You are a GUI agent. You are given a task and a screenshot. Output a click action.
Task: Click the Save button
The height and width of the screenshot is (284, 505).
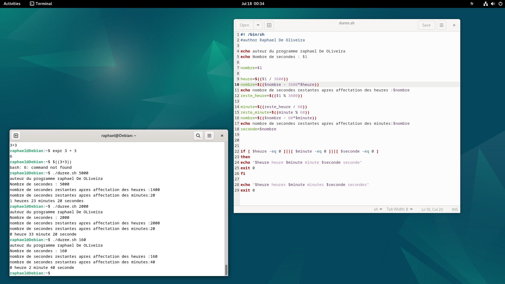click(x=426, y=25)
